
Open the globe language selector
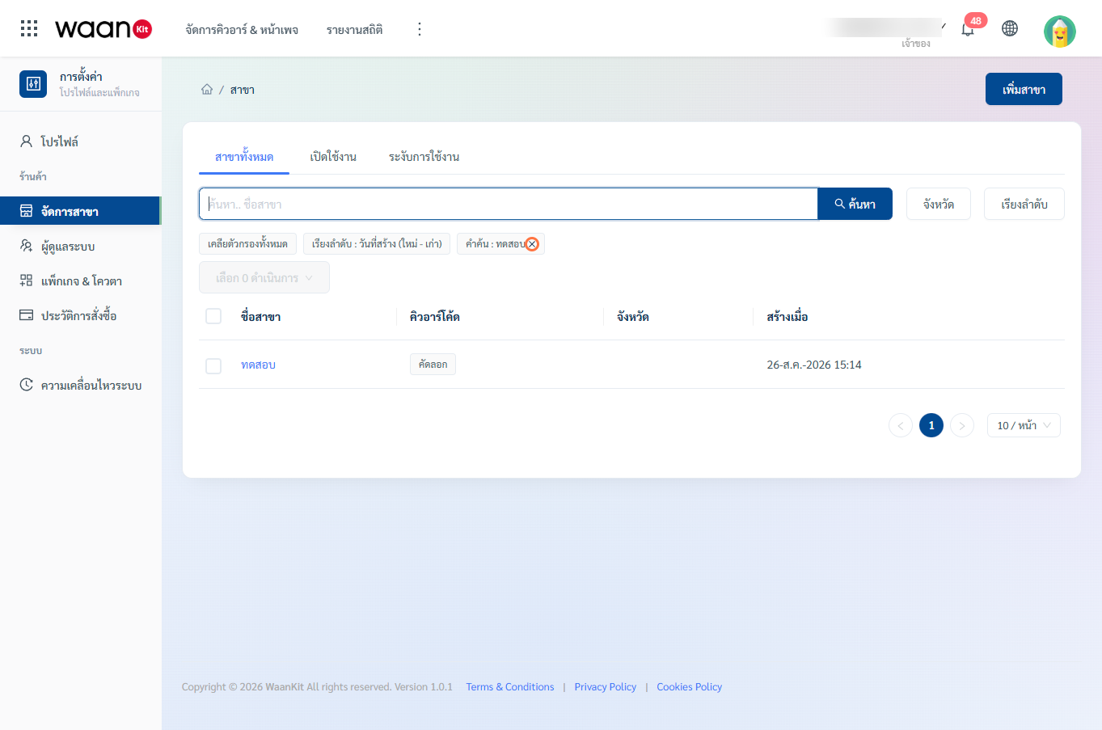point(1010,28)
